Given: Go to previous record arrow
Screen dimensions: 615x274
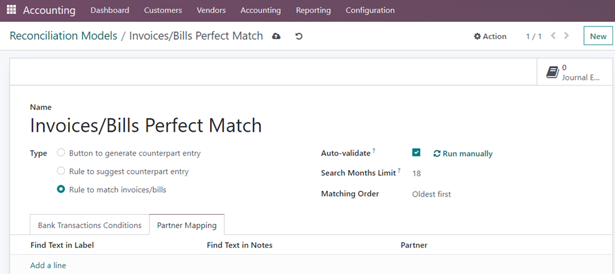Looking at the screenshot, I should tap(553, 36).
